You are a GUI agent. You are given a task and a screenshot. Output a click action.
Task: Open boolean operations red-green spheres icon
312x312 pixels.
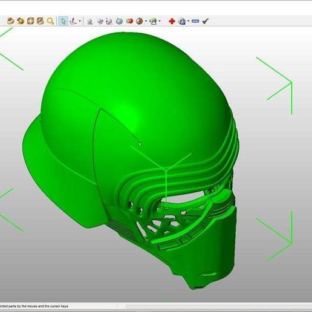(x=129, y=21)
